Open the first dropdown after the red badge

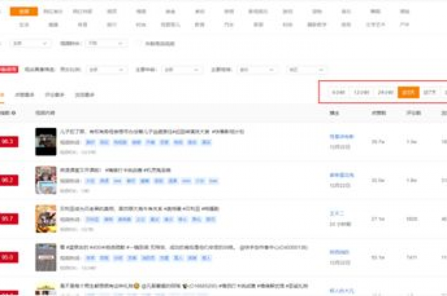click(x=107, y=70)
